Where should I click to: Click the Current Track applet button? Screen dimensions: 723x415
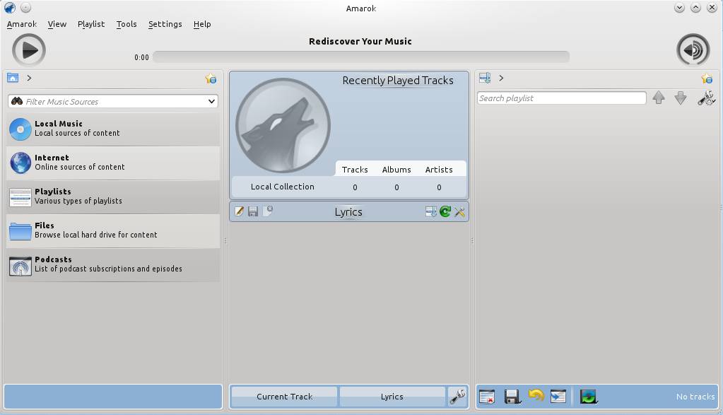click(x=284, y=397)
